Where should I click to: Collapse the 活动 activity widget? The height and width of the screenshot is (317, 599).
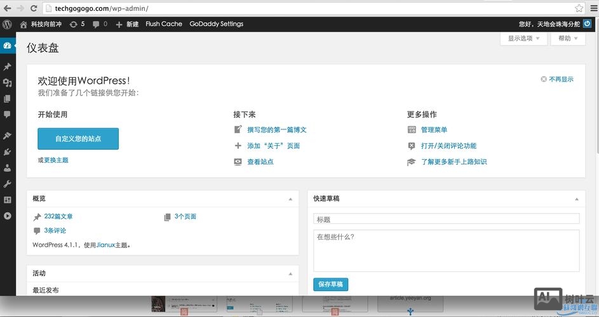click(x=290, y=274)
